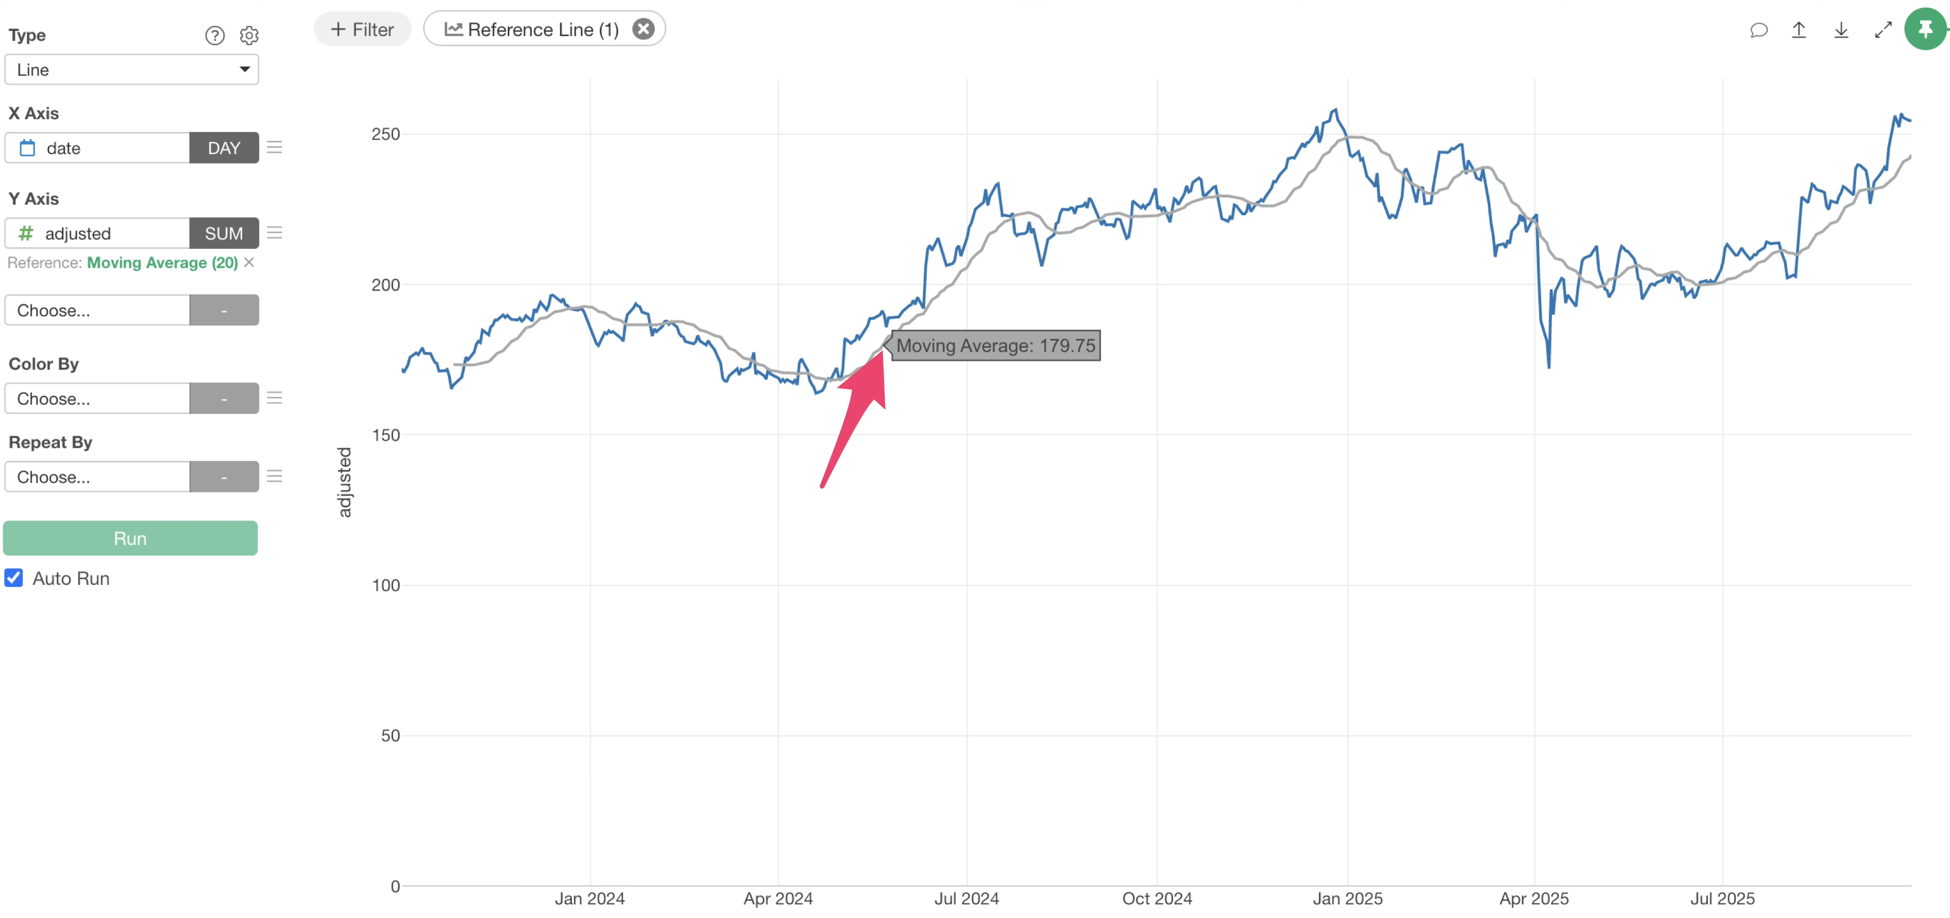Open chart settings gear icon

249,36
